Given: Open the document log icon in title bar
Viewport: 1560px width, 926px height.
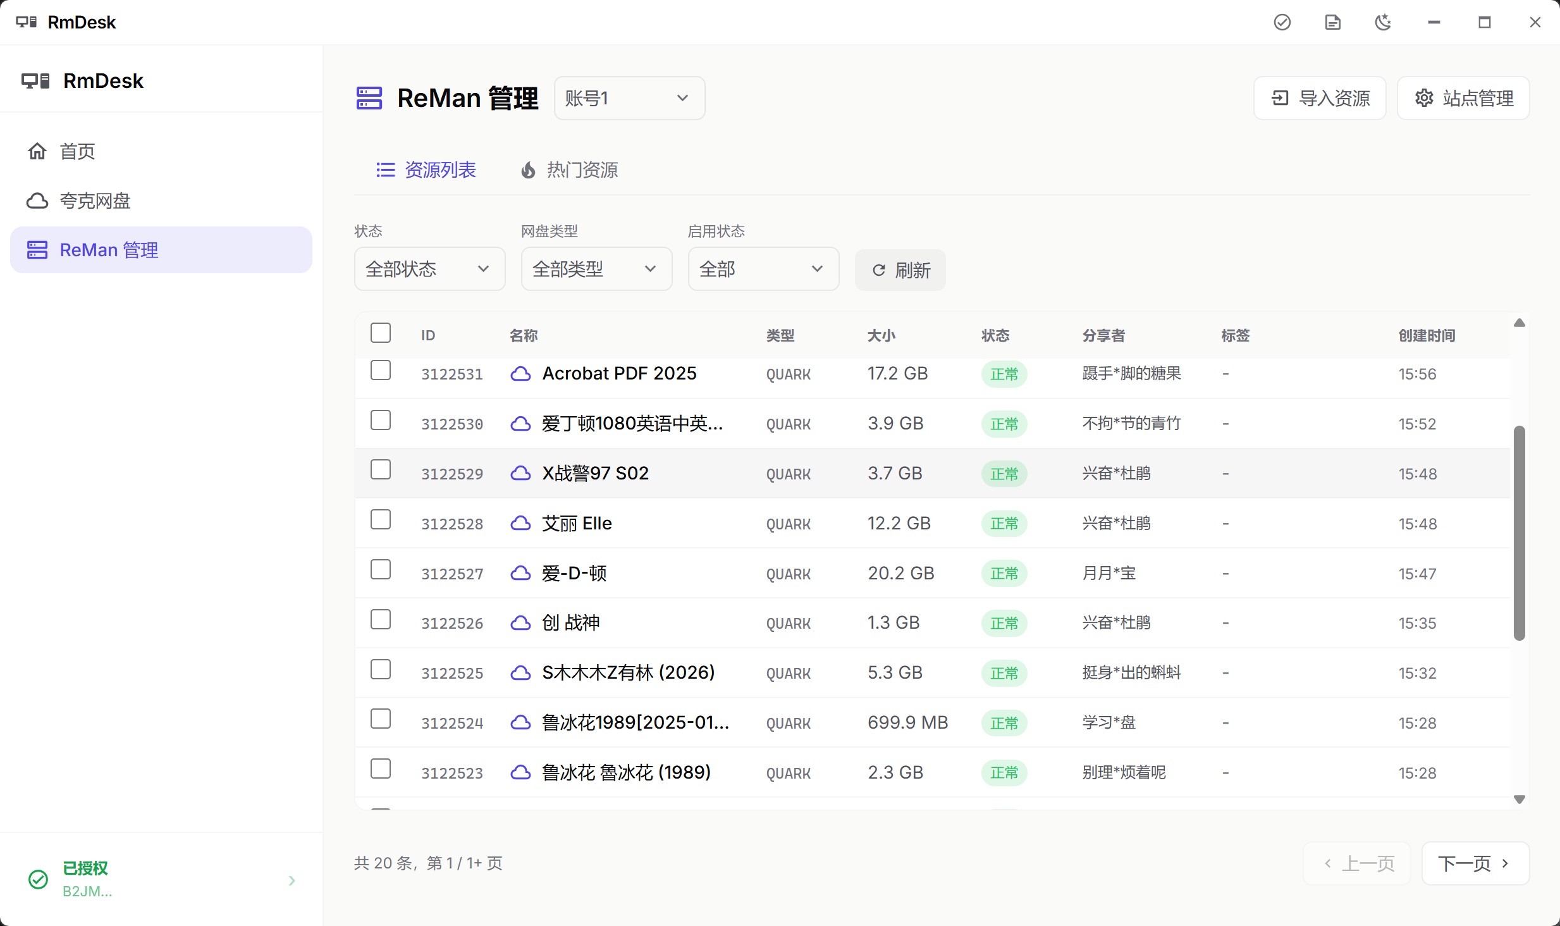Looking at the screenshot, I should tap(1332, 22).
